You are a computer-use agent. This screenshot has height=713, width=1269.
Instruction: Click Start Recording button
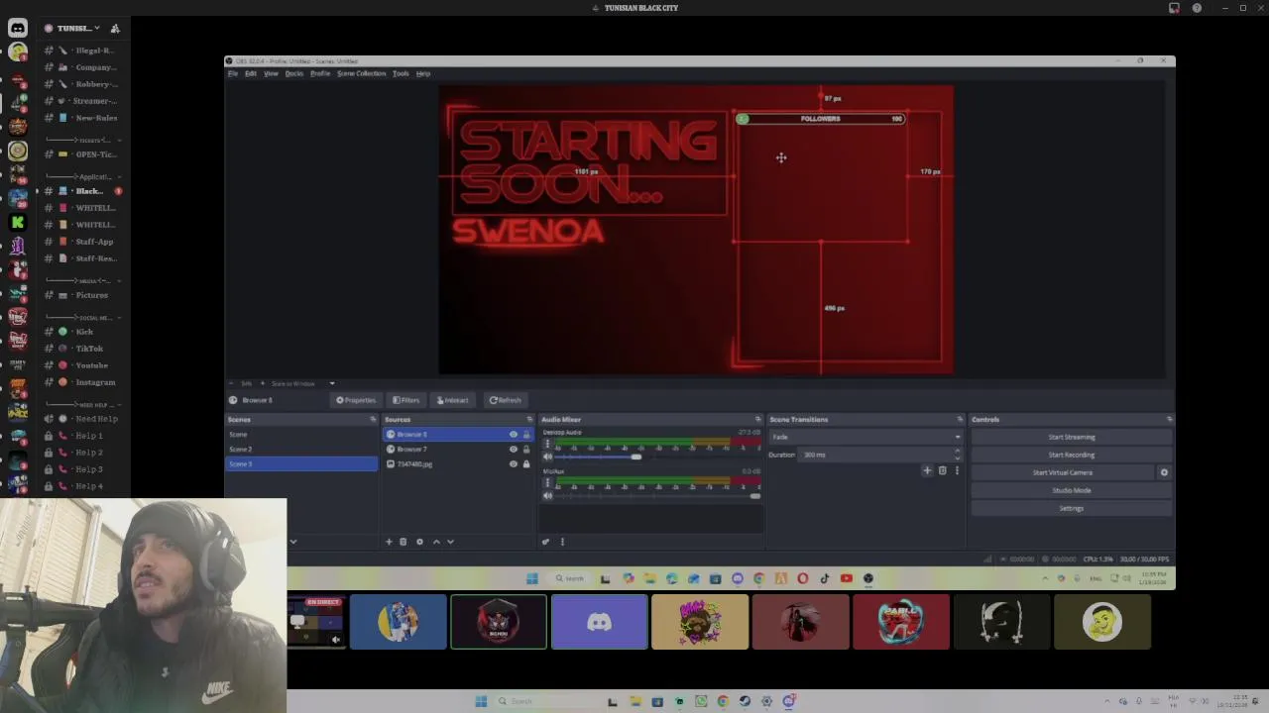1071,455
